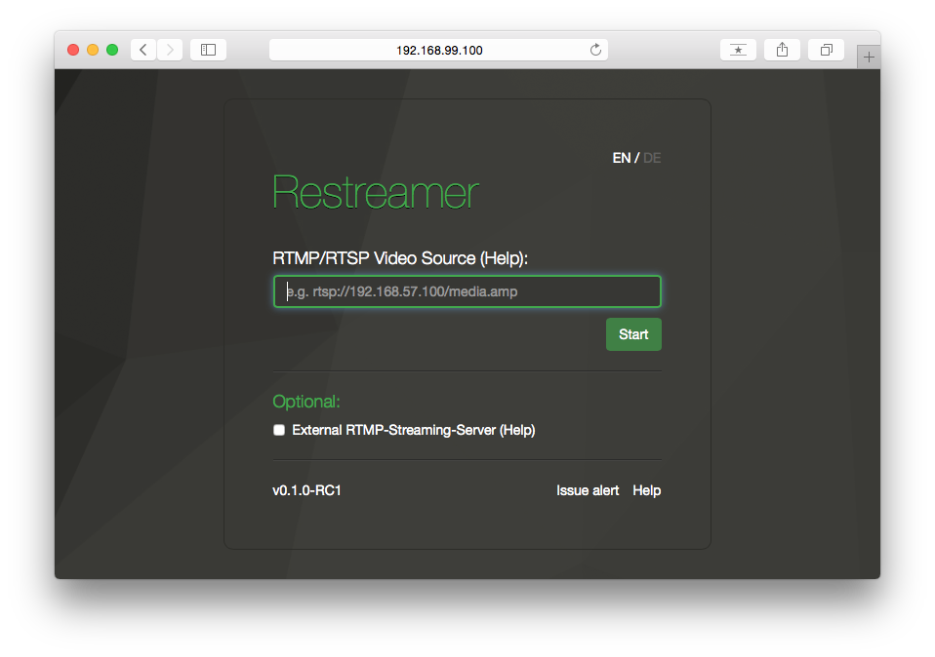Enable External RTMP-Streaming-Server checkbox
This screenshot has height=657, width=935.
[x=279, y=430]
